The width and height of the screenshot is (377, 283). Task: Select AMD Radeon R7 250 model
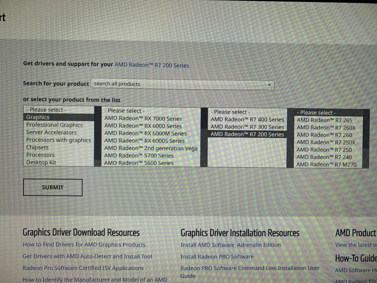[x=328, y=150]
